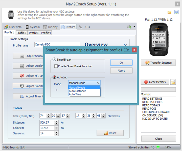Click the Adjust Sensor button
The image size is (182, 151).
click(x=28, y=56)
